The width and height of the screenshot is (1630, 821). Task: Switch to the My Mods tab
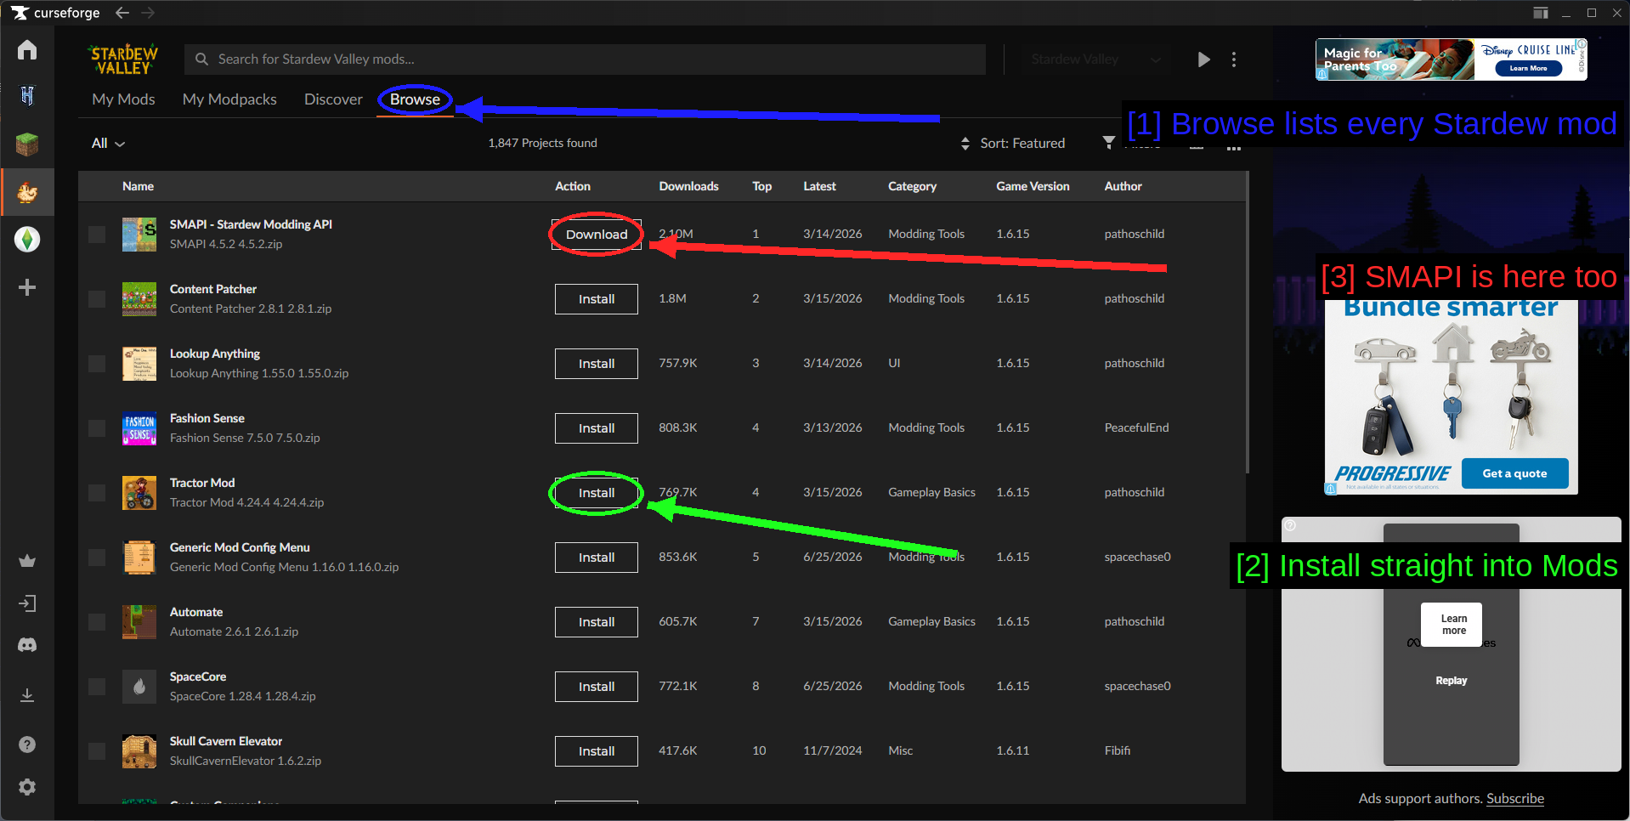[x=123, y=99]
